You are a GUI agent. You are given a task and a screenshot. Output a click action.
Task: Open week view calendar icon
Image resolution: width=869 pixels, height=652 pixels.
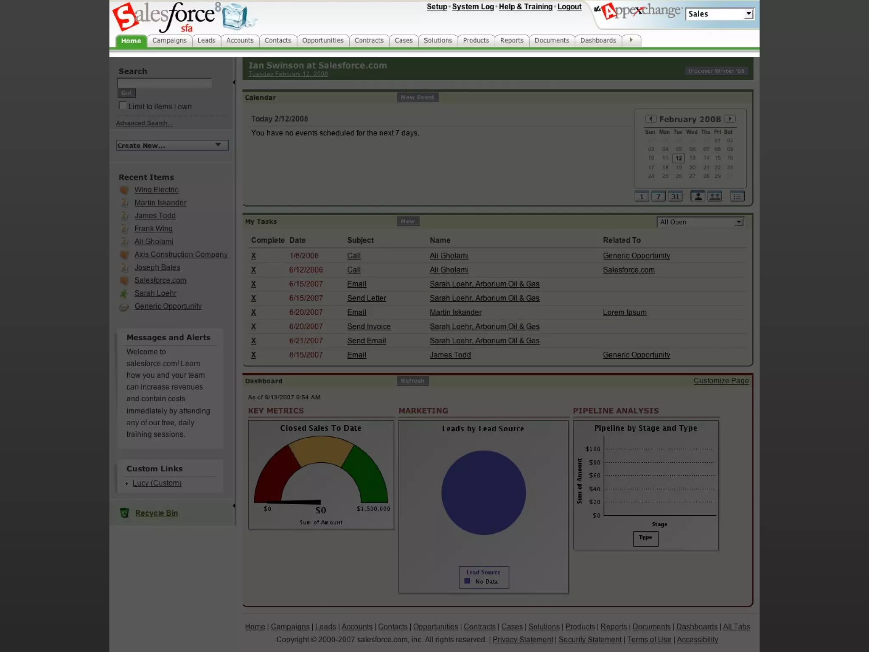[658, 197]
